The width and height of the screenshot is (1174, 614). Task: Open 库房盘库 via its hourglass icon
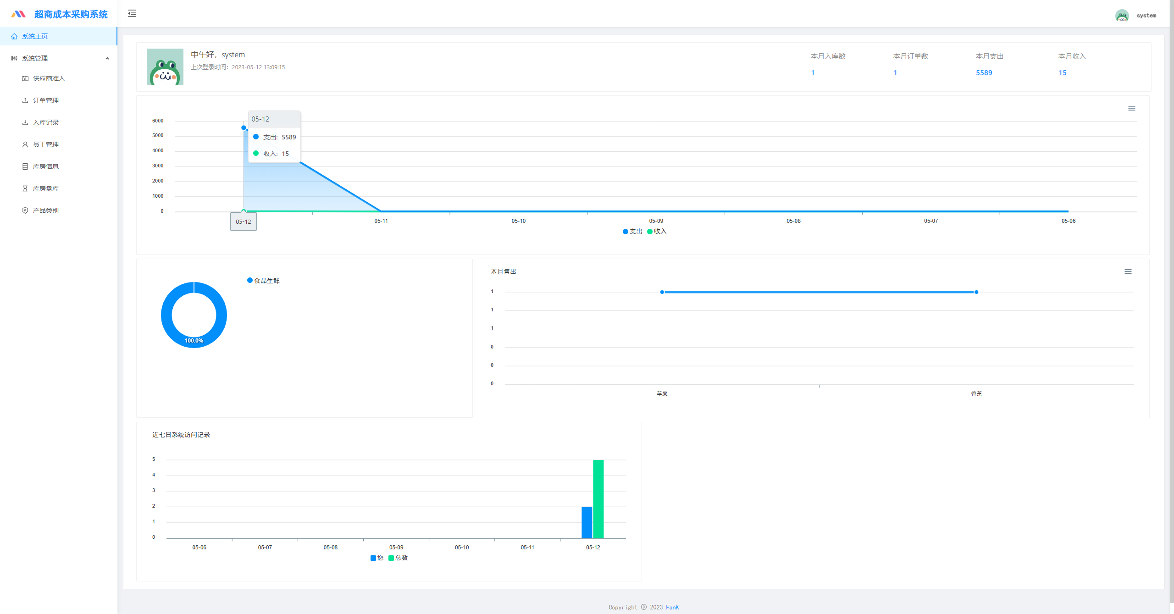pyautogui.click(x=25, y=188)
